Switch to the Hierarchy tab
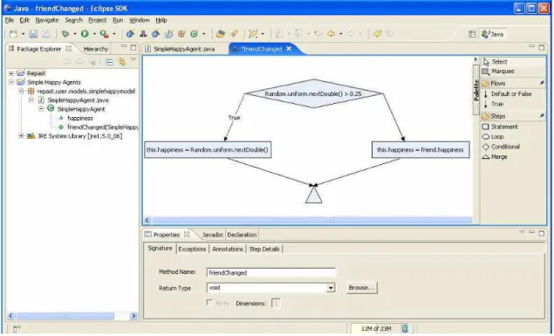The height and width of the screenshot is (336, 554). (95, 49)
